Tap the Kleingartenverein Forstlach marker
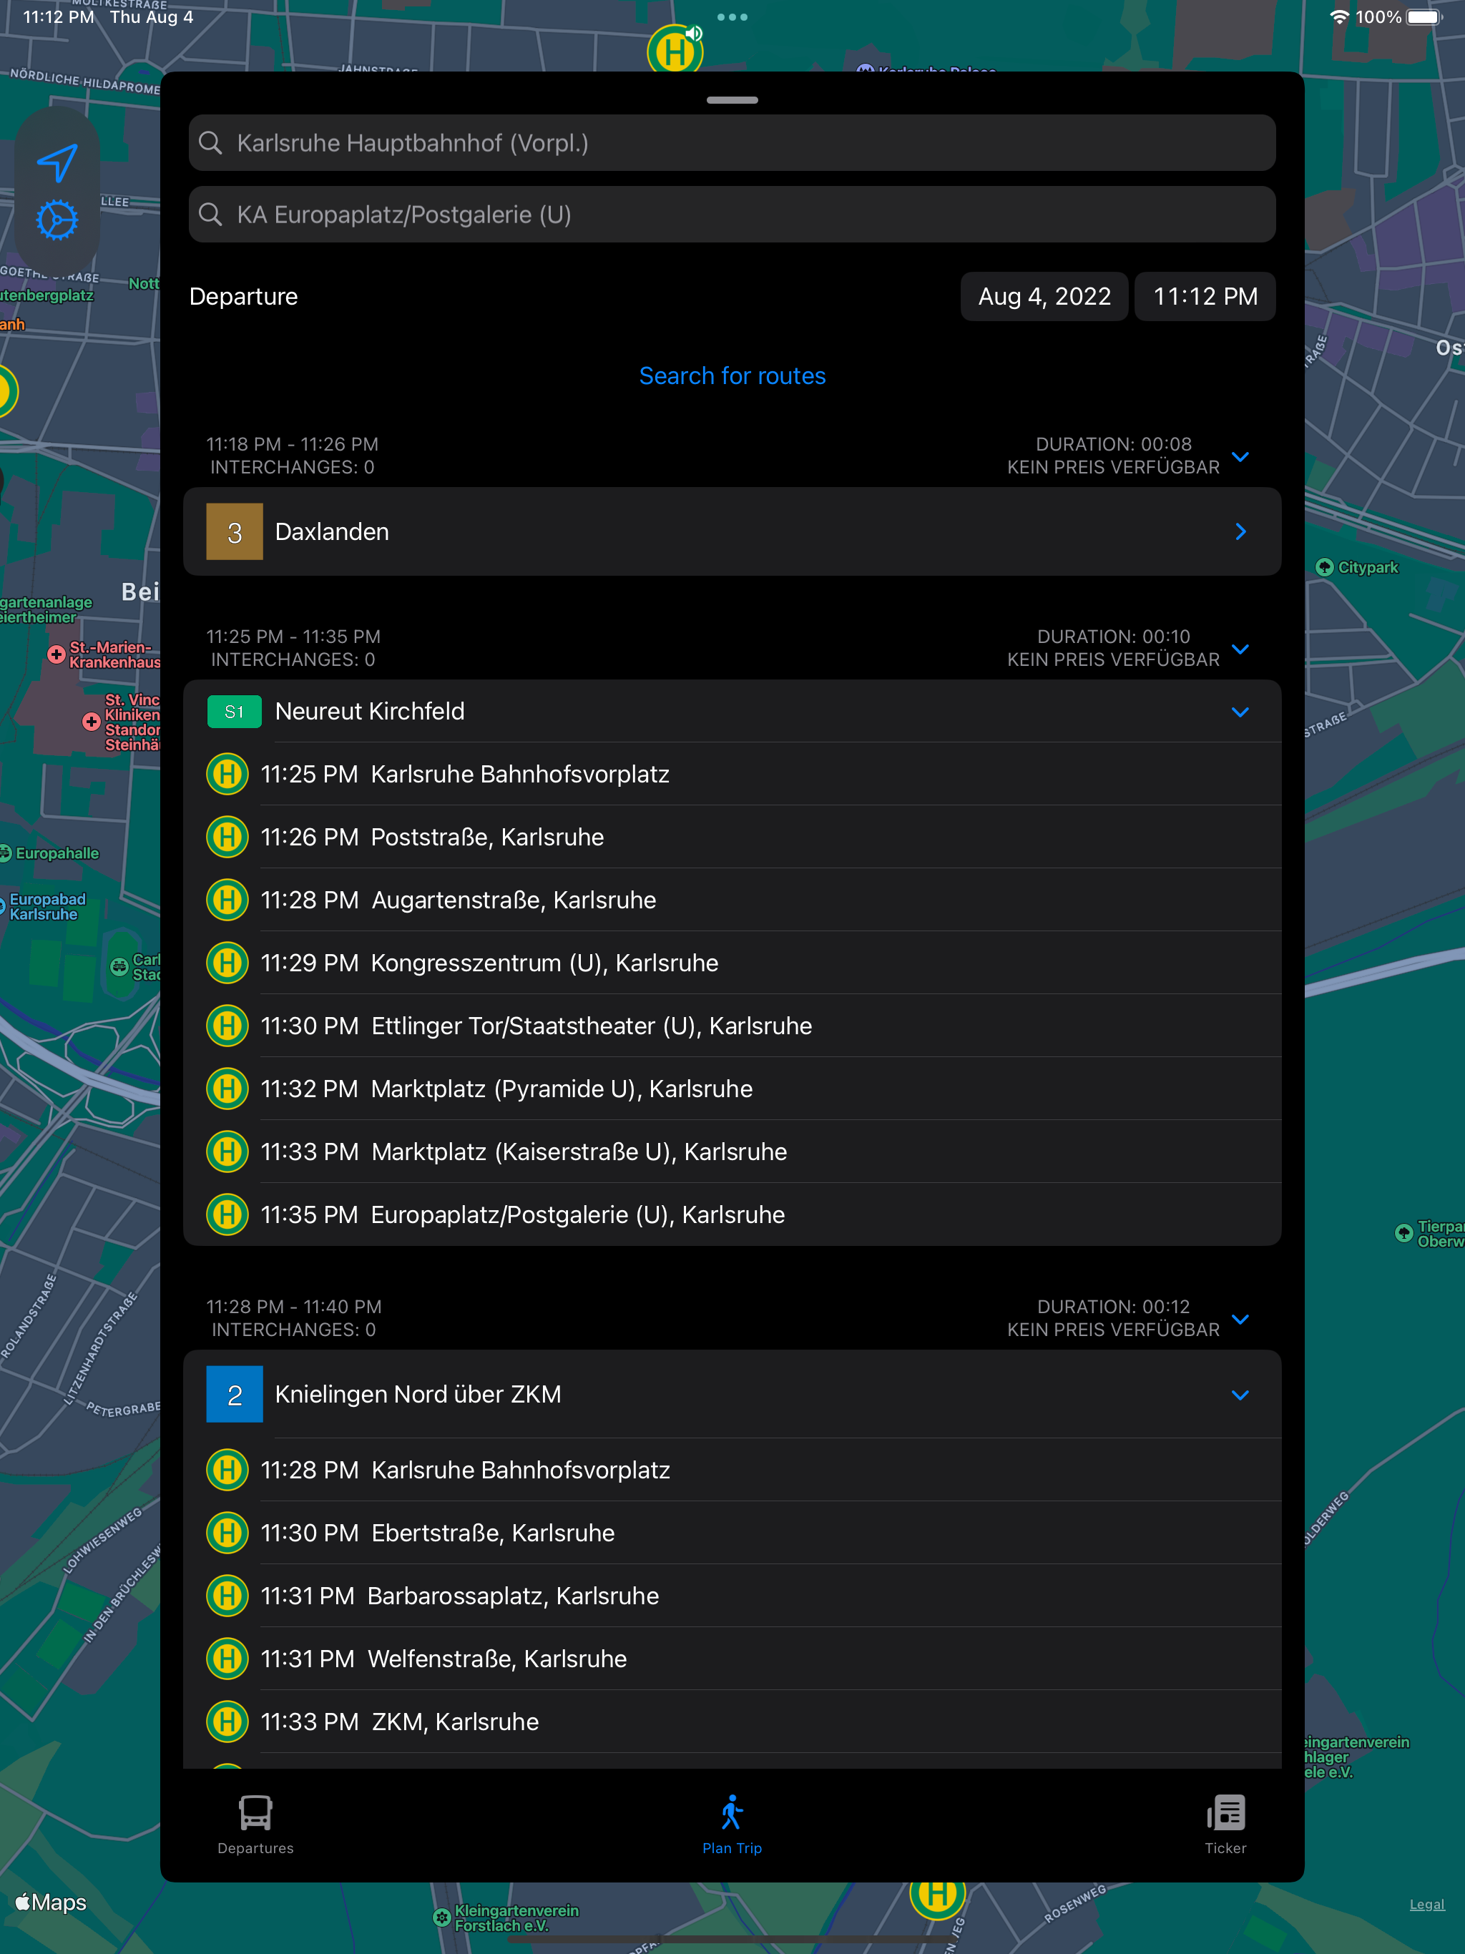This screenshot has height=1954, width=1465. (442, 1917)
